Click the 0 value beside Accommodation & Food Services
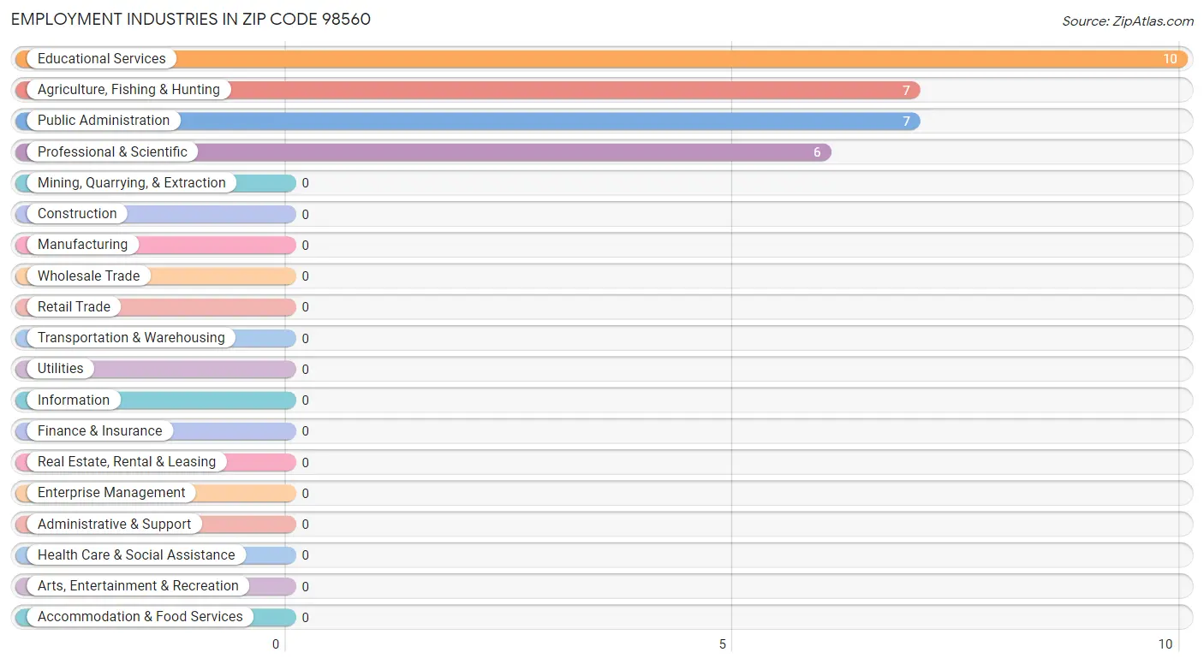Screen dimensions: 1204x664 tap(305, 618)
